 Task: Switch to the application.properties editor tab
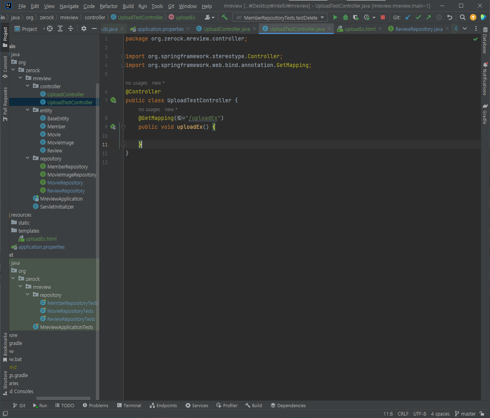160,29
